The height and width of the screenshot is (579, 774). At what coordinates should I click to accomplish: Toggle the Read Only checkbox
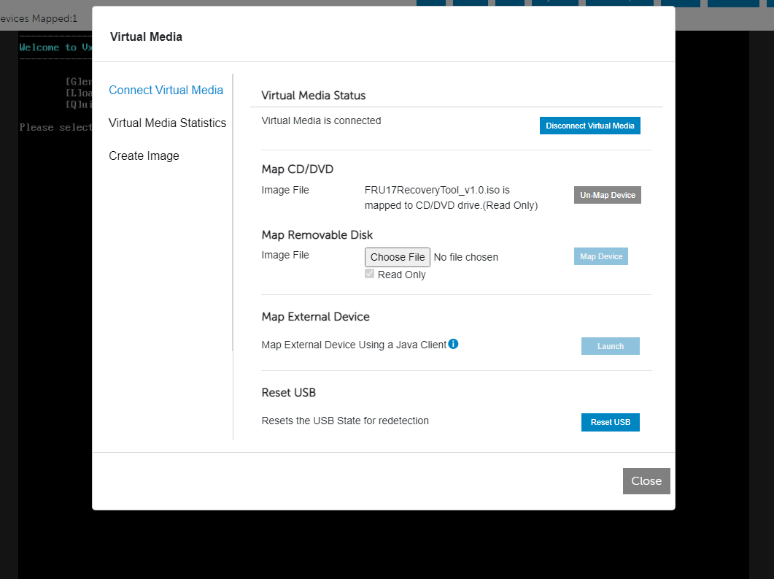(x=369, y=273)
